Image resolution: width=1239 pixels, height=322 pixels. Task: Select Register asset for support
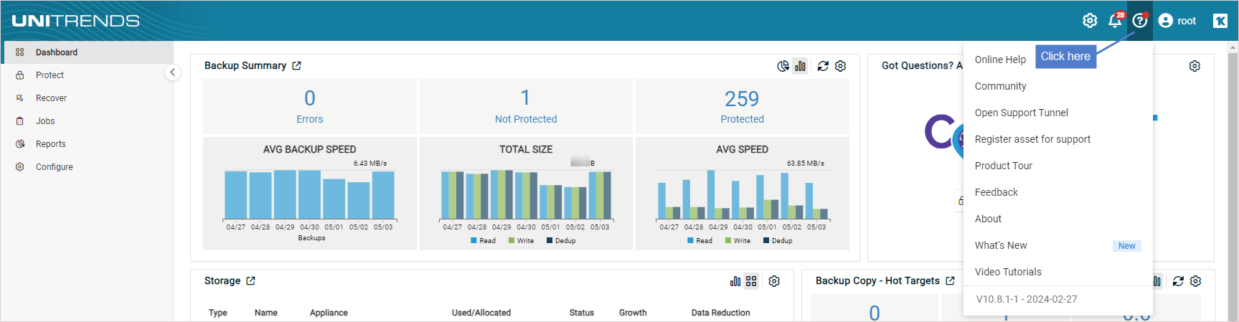tap(1058, 139)
